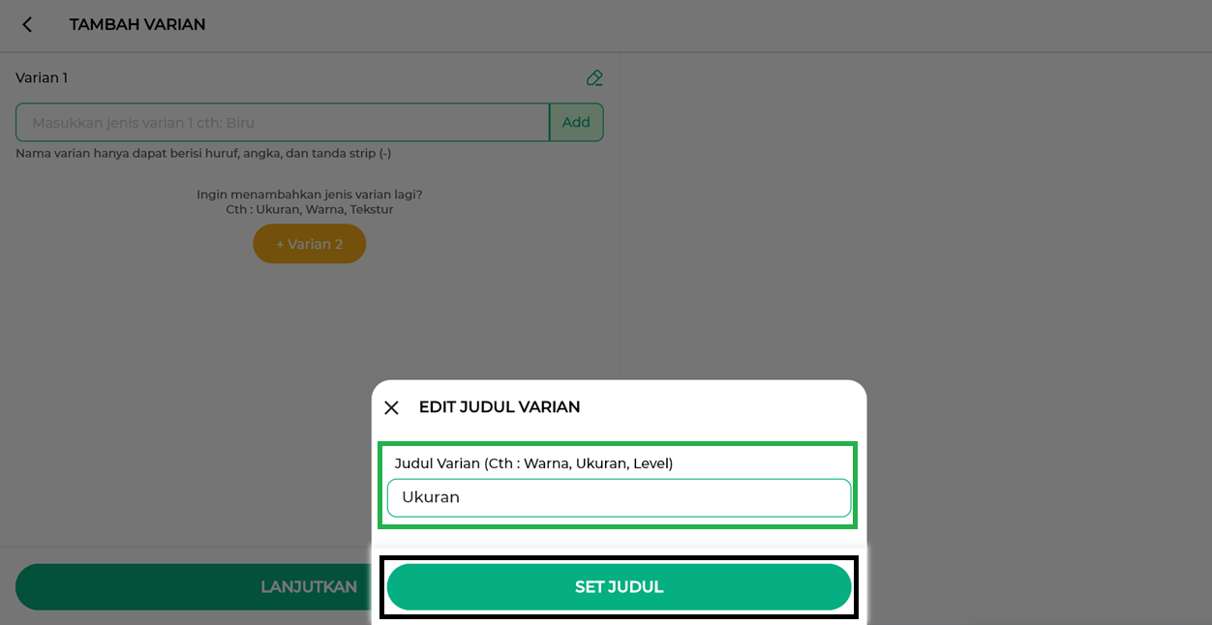Click the Nama varian hanya dapat berisi hint
Viewport: 1212px width, 625px height.
[x=203, y=153]
